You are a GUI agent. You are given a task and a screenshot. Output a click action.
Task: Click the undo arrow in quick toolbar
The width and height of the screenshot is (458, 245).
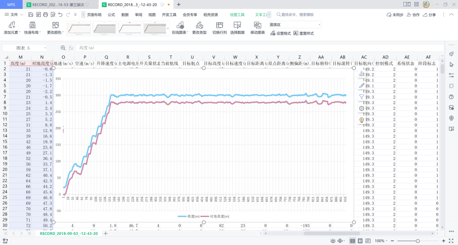pos(61,14)
